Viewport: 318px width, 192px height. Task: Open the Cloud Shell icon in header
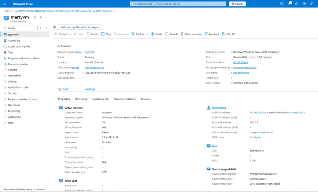tap(282, 4)
